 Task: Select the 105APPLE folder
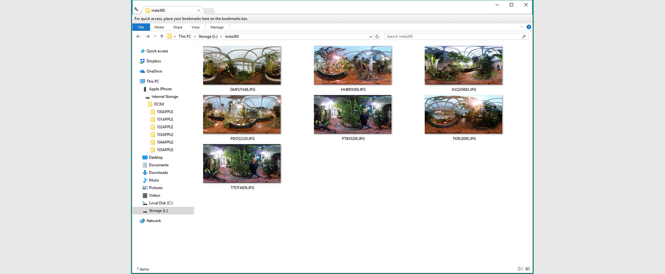[x=162, y=150]
